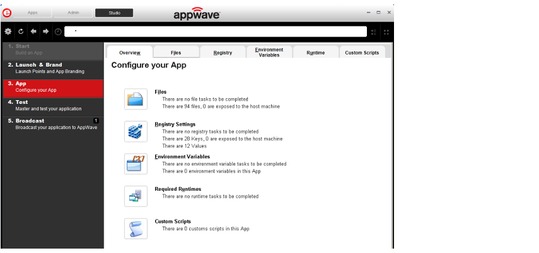Image resolution: width=539 pixels, height=253 pixels.
Task: Click the Custom Scripts heading link
Action: pyautogui.click(x=173, y=222)
